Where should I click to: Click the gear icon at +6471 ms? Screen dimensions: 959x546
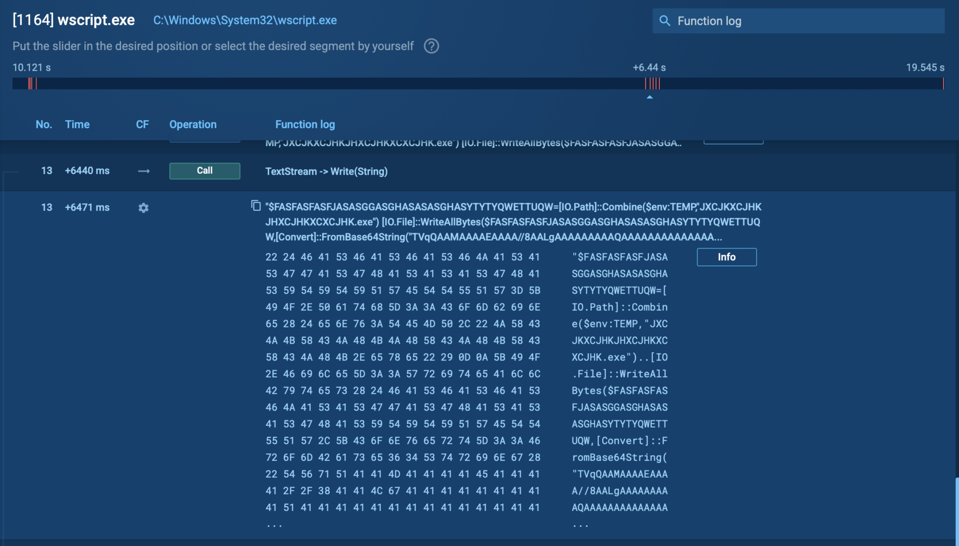tap(143, 207)
